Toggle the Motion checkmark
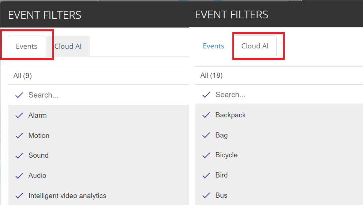 pos(19,136)
